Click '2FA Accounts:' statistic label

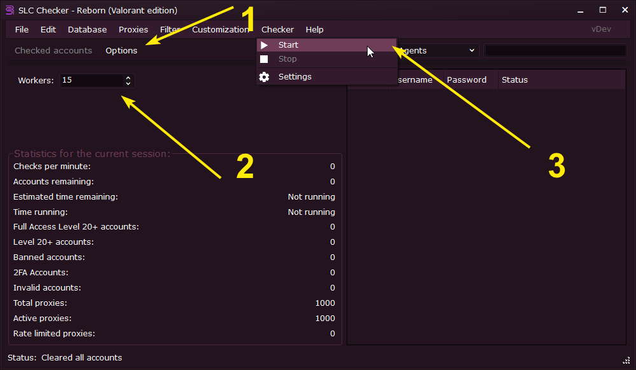coord(41,273)
